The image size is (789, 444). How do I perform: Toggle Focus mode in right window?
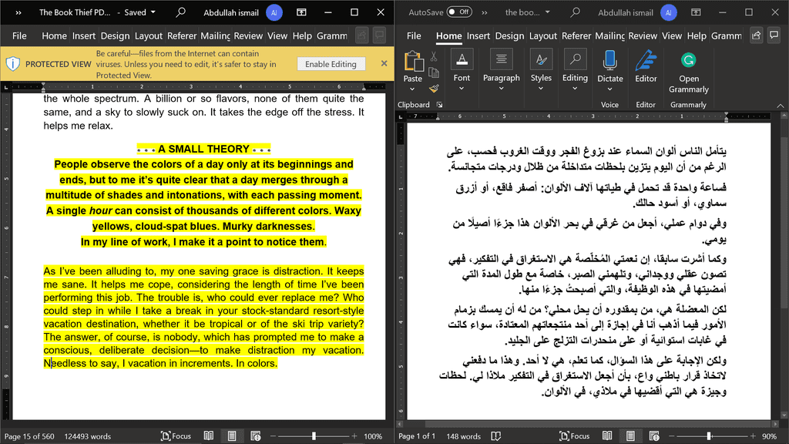(574, 436)
